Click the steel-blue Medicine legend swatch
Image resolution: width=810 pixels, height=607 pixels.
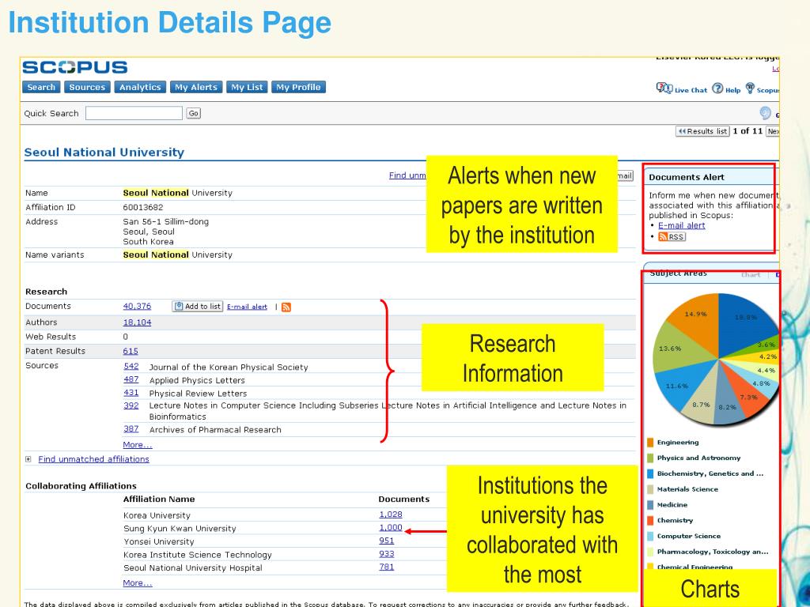[650, 505]
